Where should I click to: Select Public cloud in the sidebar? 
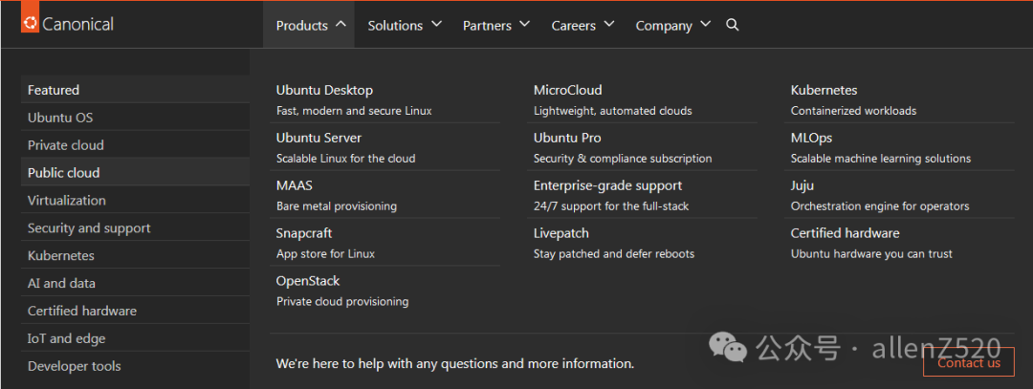click(x=135, y=172)
